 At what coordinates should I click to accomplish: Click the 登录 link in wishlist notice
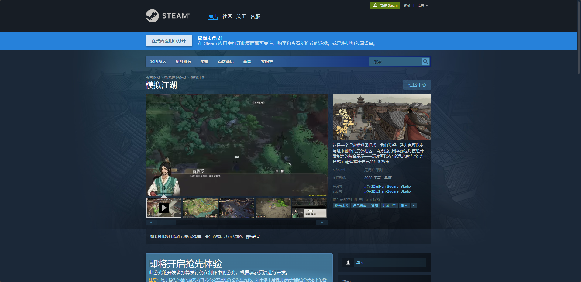pyautogui.click(x=256, y=237)
